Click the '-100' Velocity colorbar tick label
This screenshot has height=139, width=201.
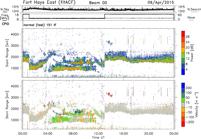(190, 117)
